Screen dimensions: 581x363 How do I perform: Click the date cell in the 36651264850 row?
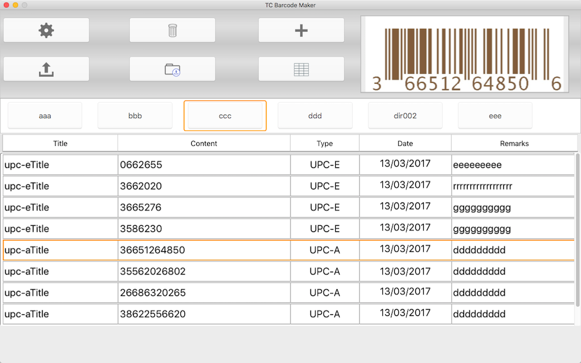coord(405,250)
